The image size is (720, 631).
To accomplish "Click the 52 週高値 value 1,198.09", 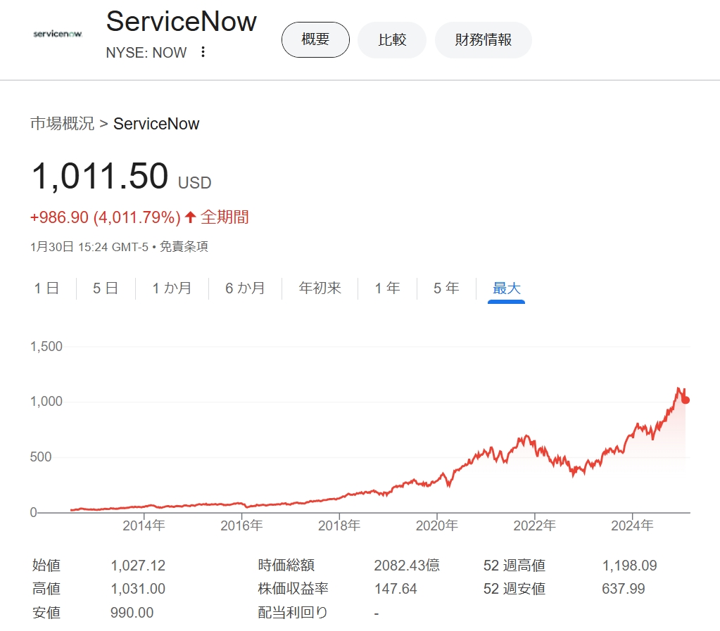I will pyautogui.click(x=631, y=565).
